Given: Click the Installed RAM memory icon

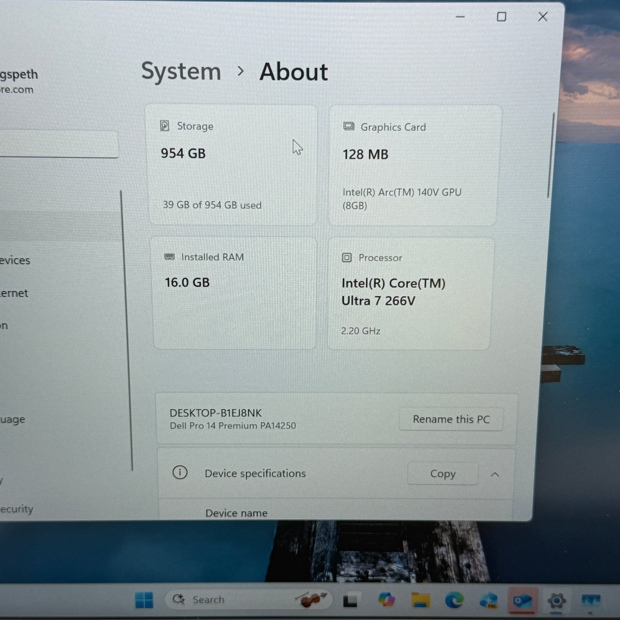Looking at the screenshot, I should coord(169,256).
